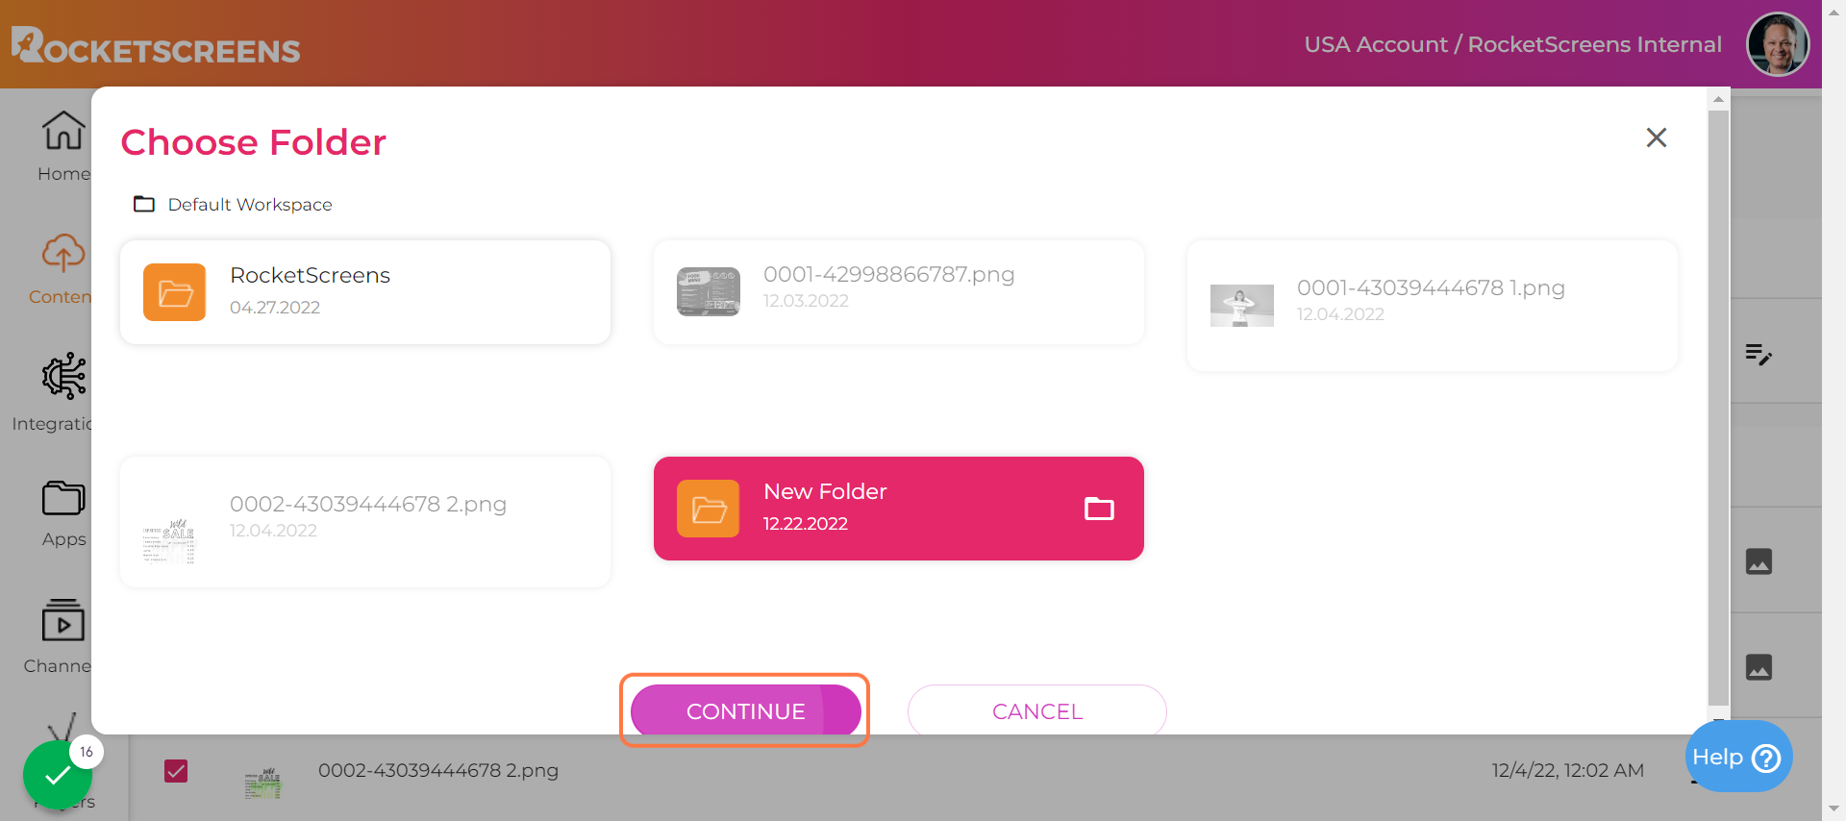Select the RocketScreens folder card

[365, 292]
